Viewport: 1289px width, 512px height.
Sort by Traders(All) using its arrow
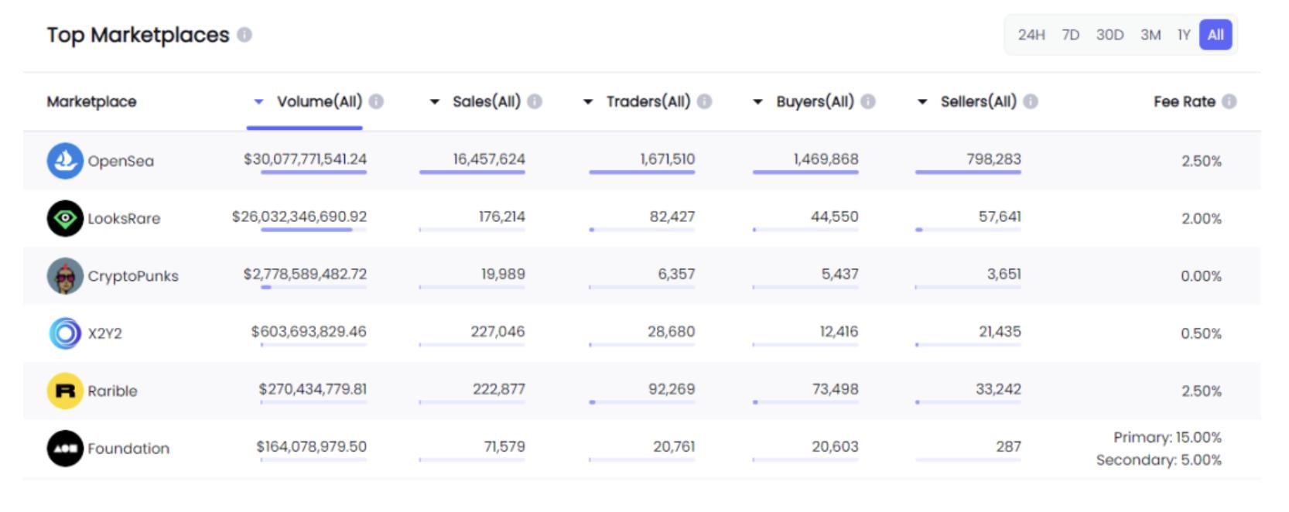click(588, 101)
